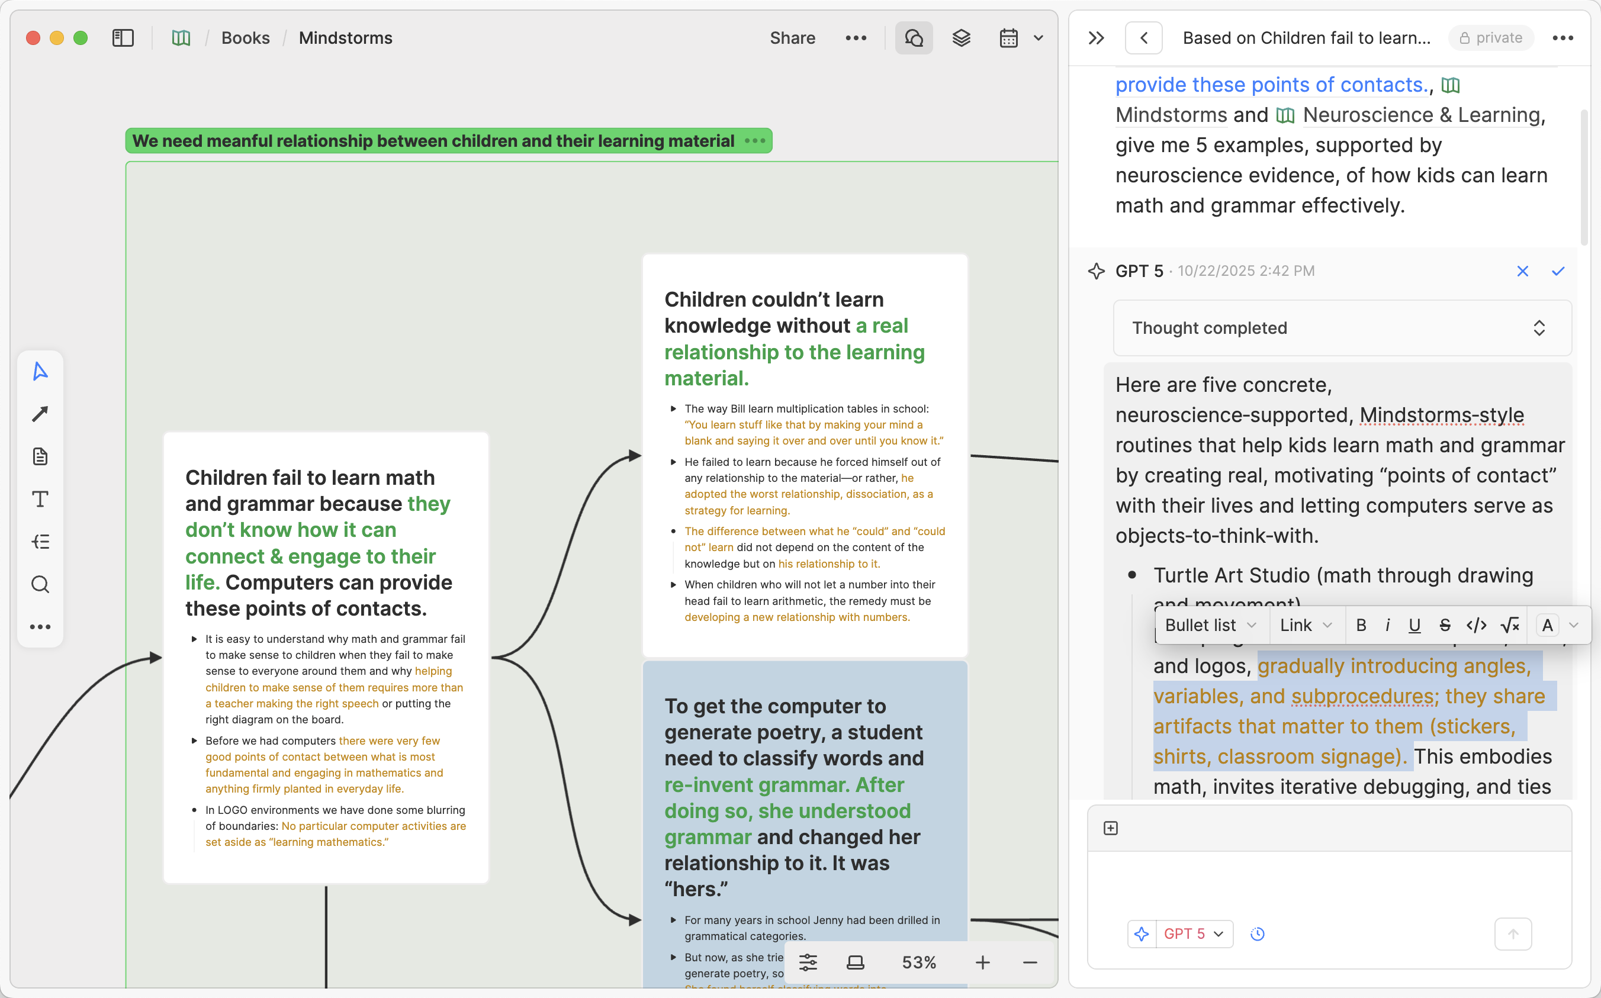1601x998 pixels.
Task: Toggle the left sidebar panel icon
Action: pos(124,38)
